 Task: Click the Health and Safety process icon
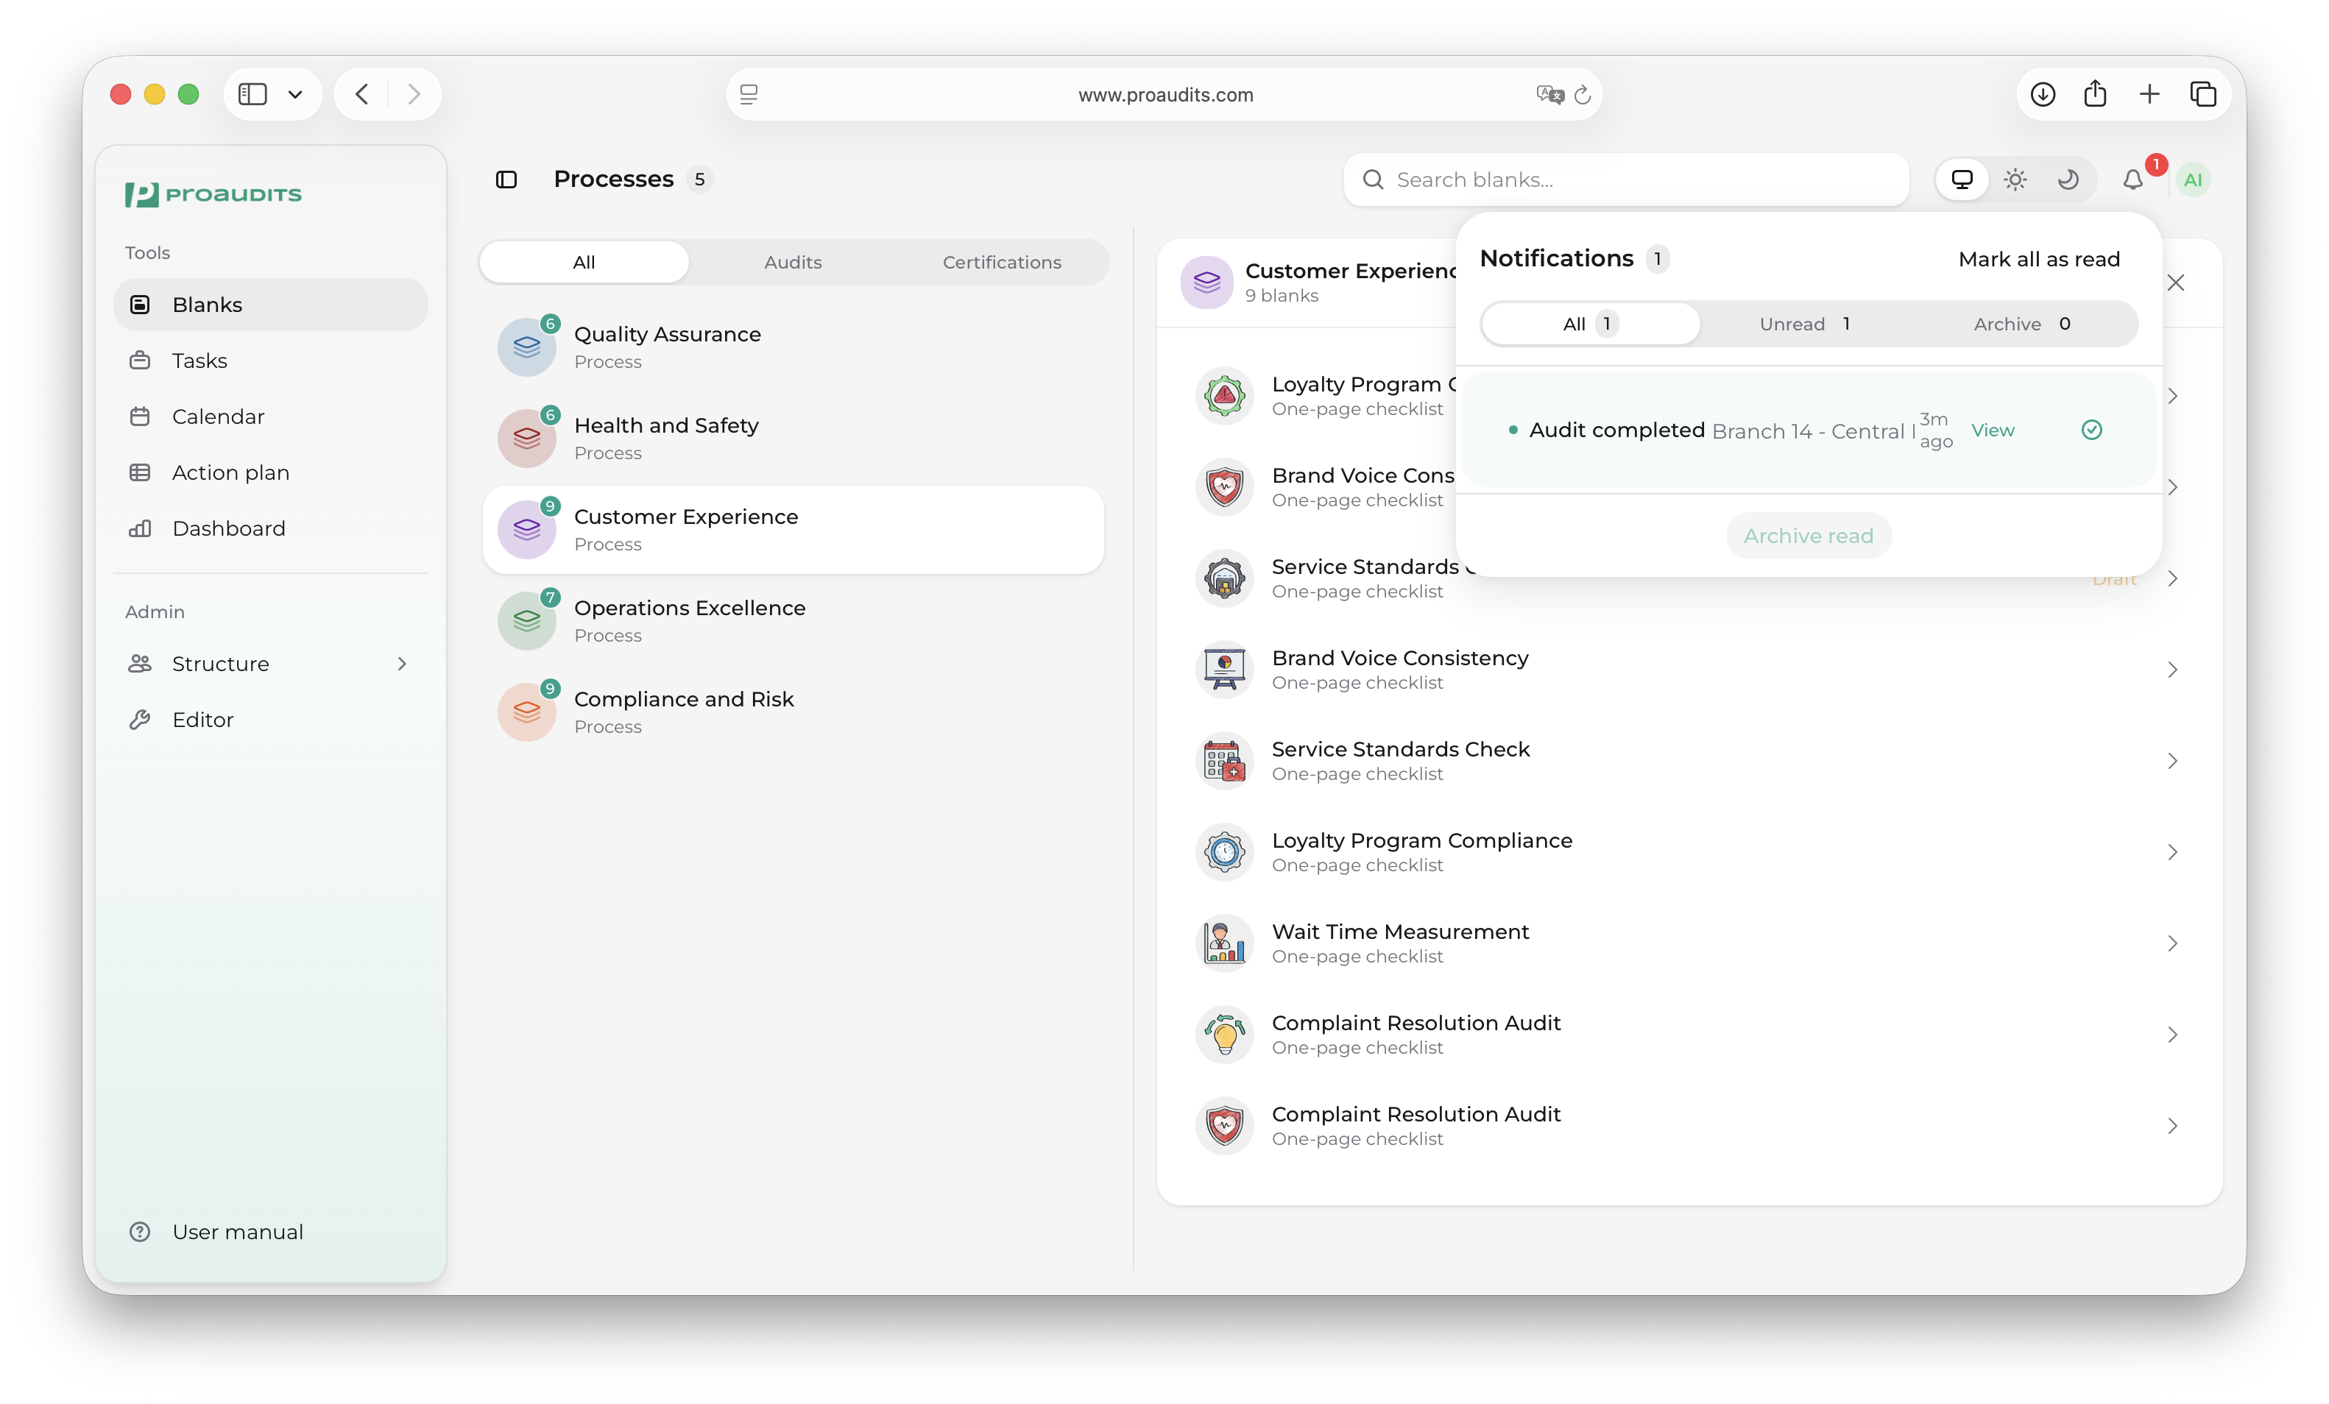[526, 439]
